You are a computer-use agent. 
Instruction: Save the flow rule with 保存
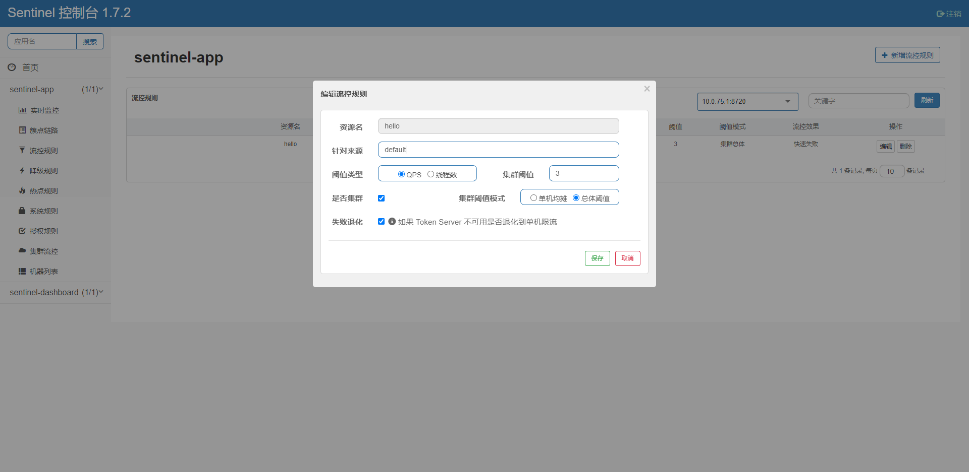597,258
